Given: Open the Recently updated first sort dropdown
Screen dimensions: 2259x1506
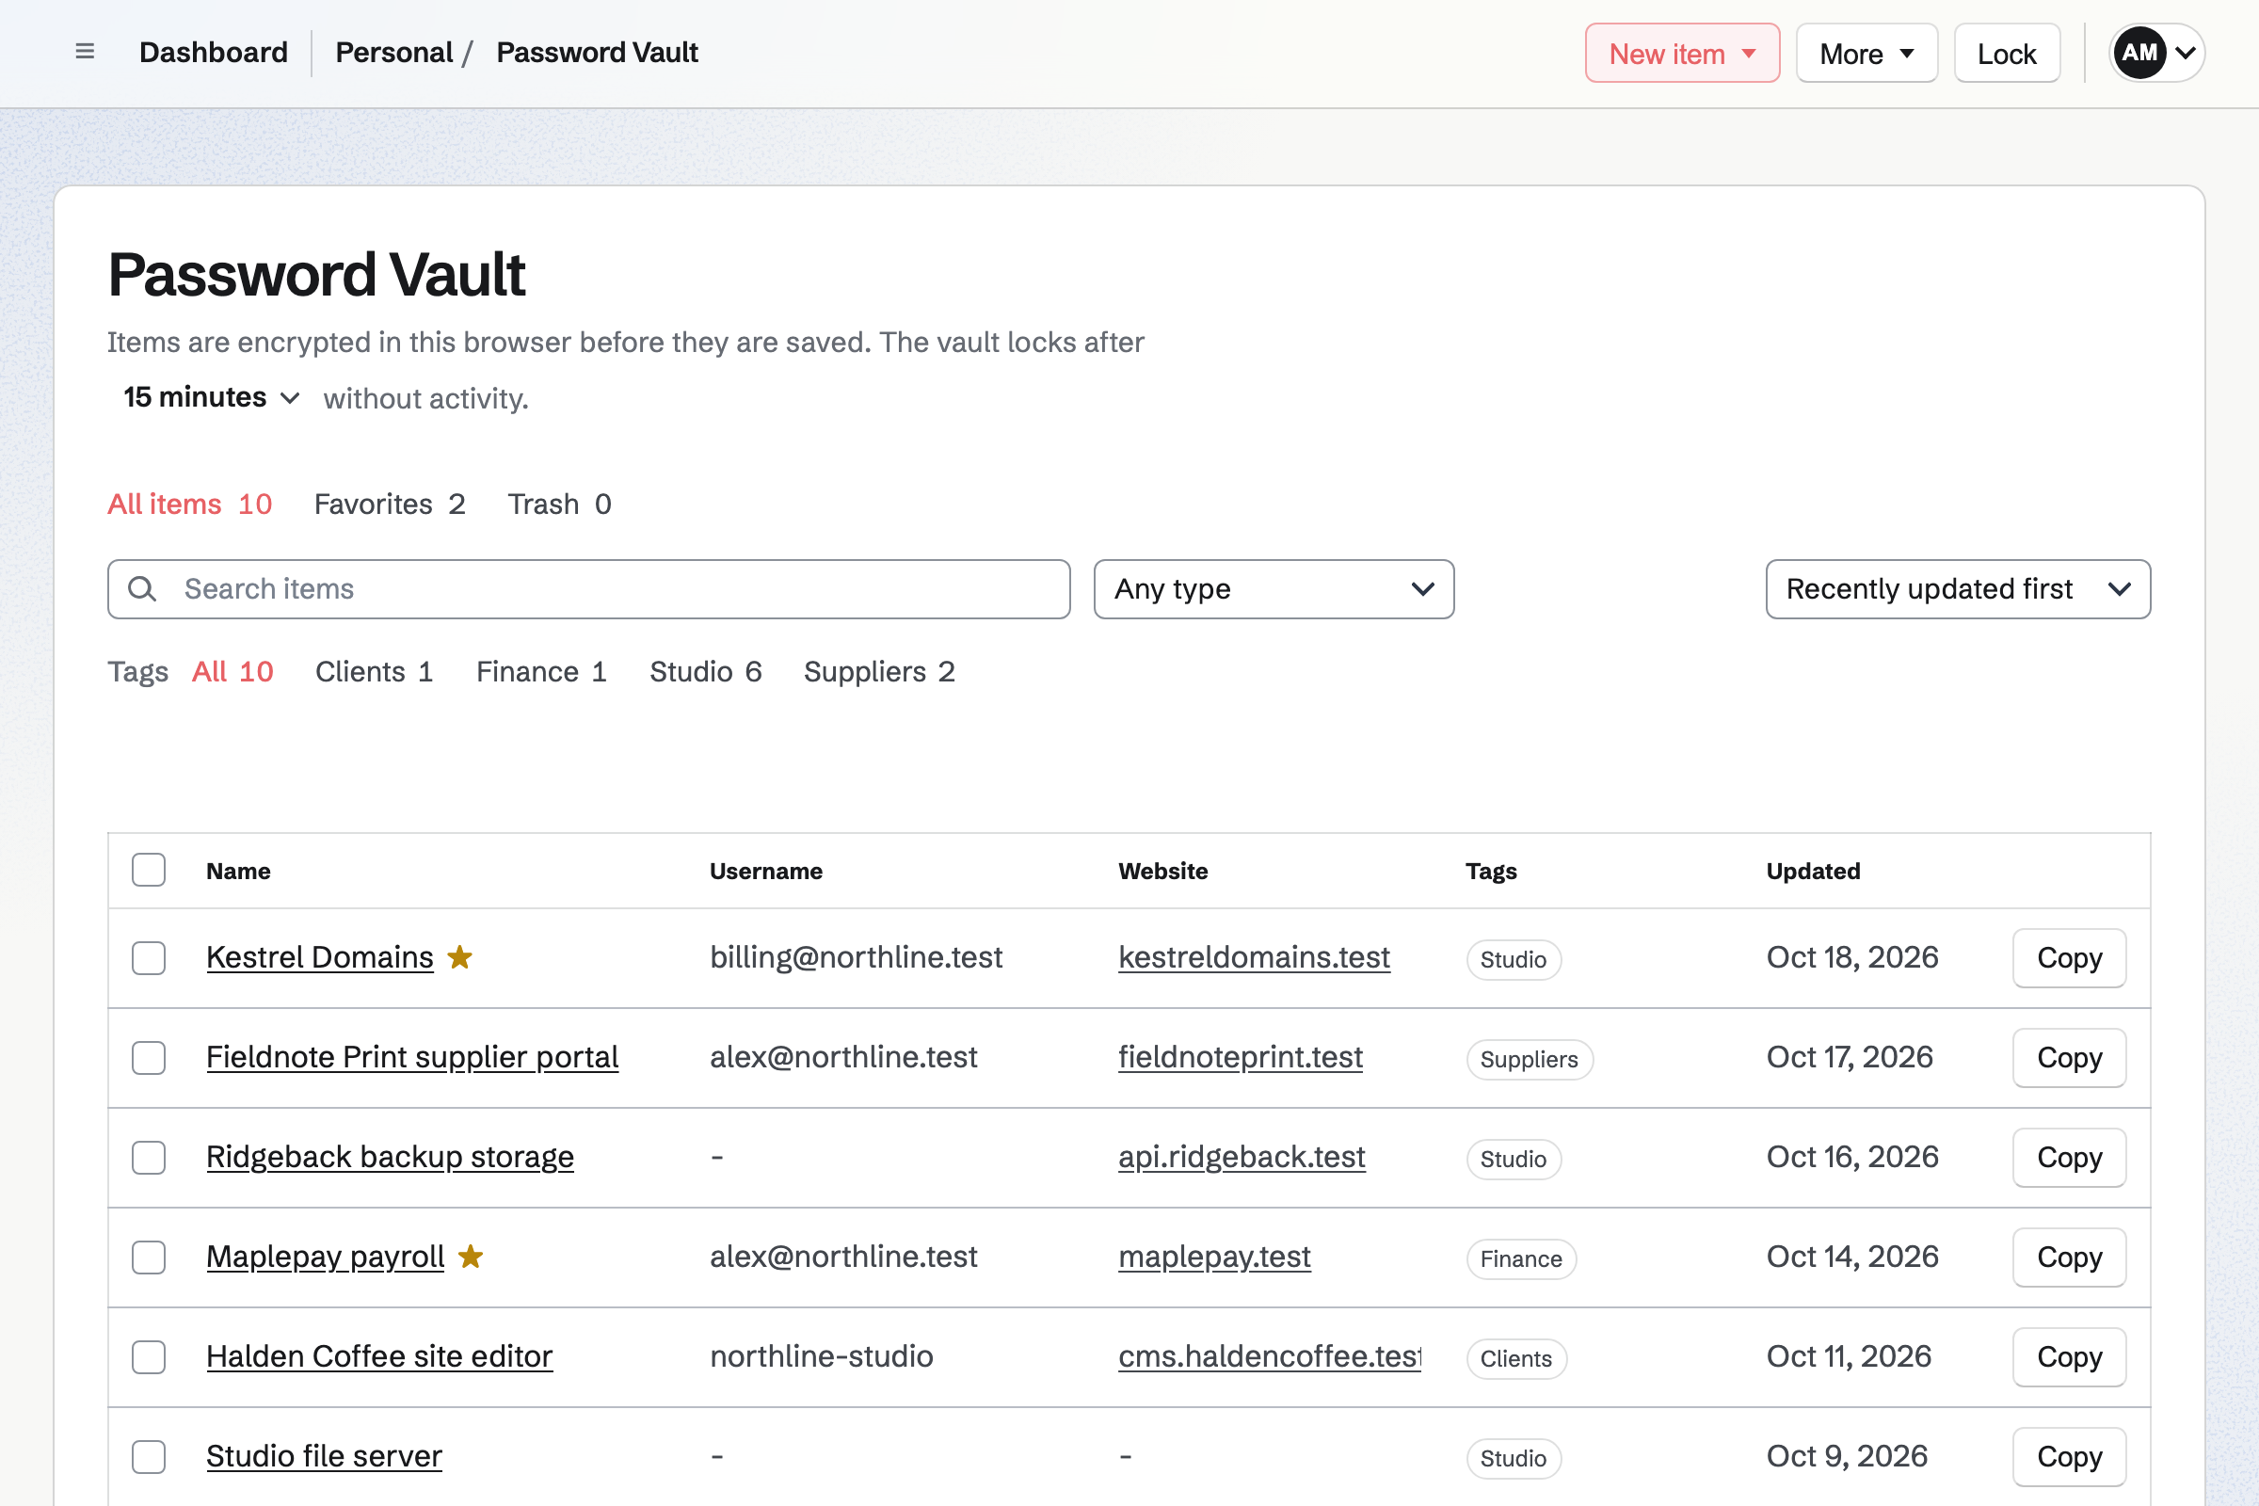Looking at the screenshot, I should click(1958, 589).
